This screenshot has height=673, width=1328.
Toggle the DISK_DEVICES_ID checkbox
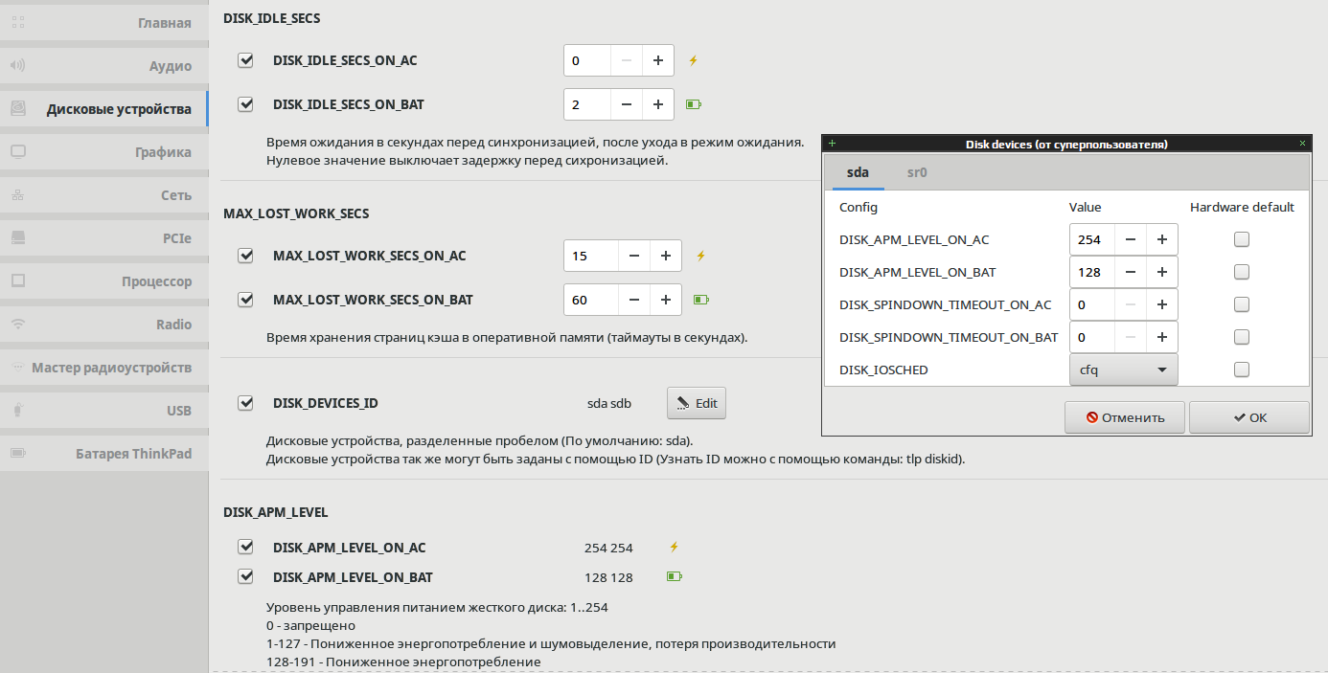click(x=245, y=403)
